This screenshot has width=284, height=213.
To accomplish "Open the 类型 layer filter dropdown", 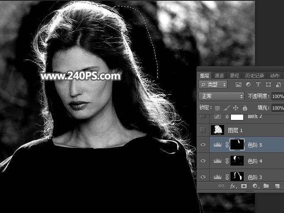I will 213,84.
